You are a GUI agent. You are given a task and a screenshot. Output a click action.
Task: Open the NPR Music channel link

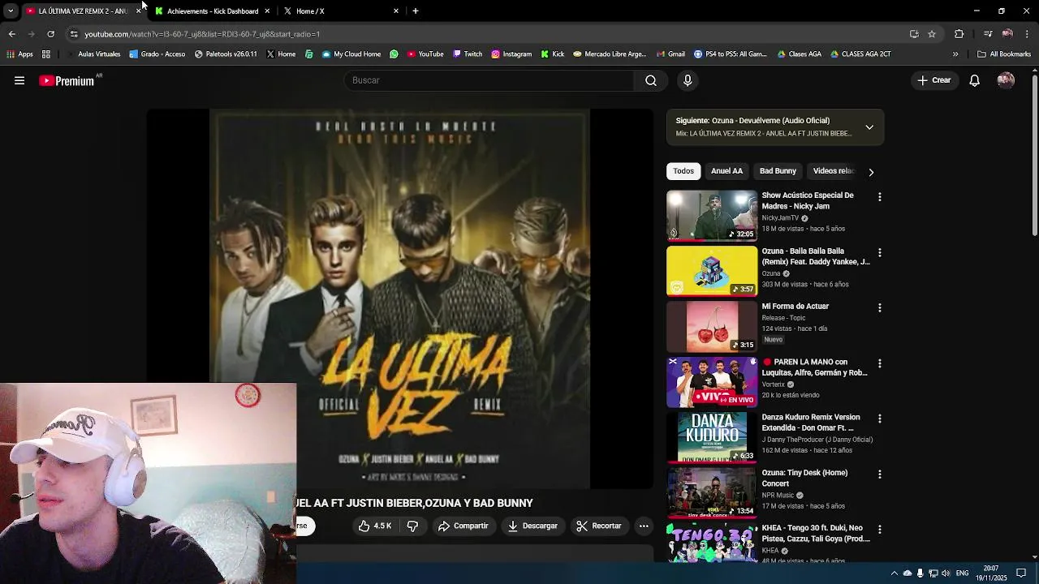pyautogui.click(x=778, y=496)
